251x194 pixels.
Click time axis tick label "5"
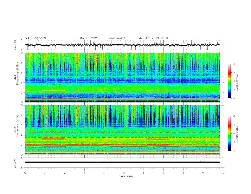[x=124, y=173]
